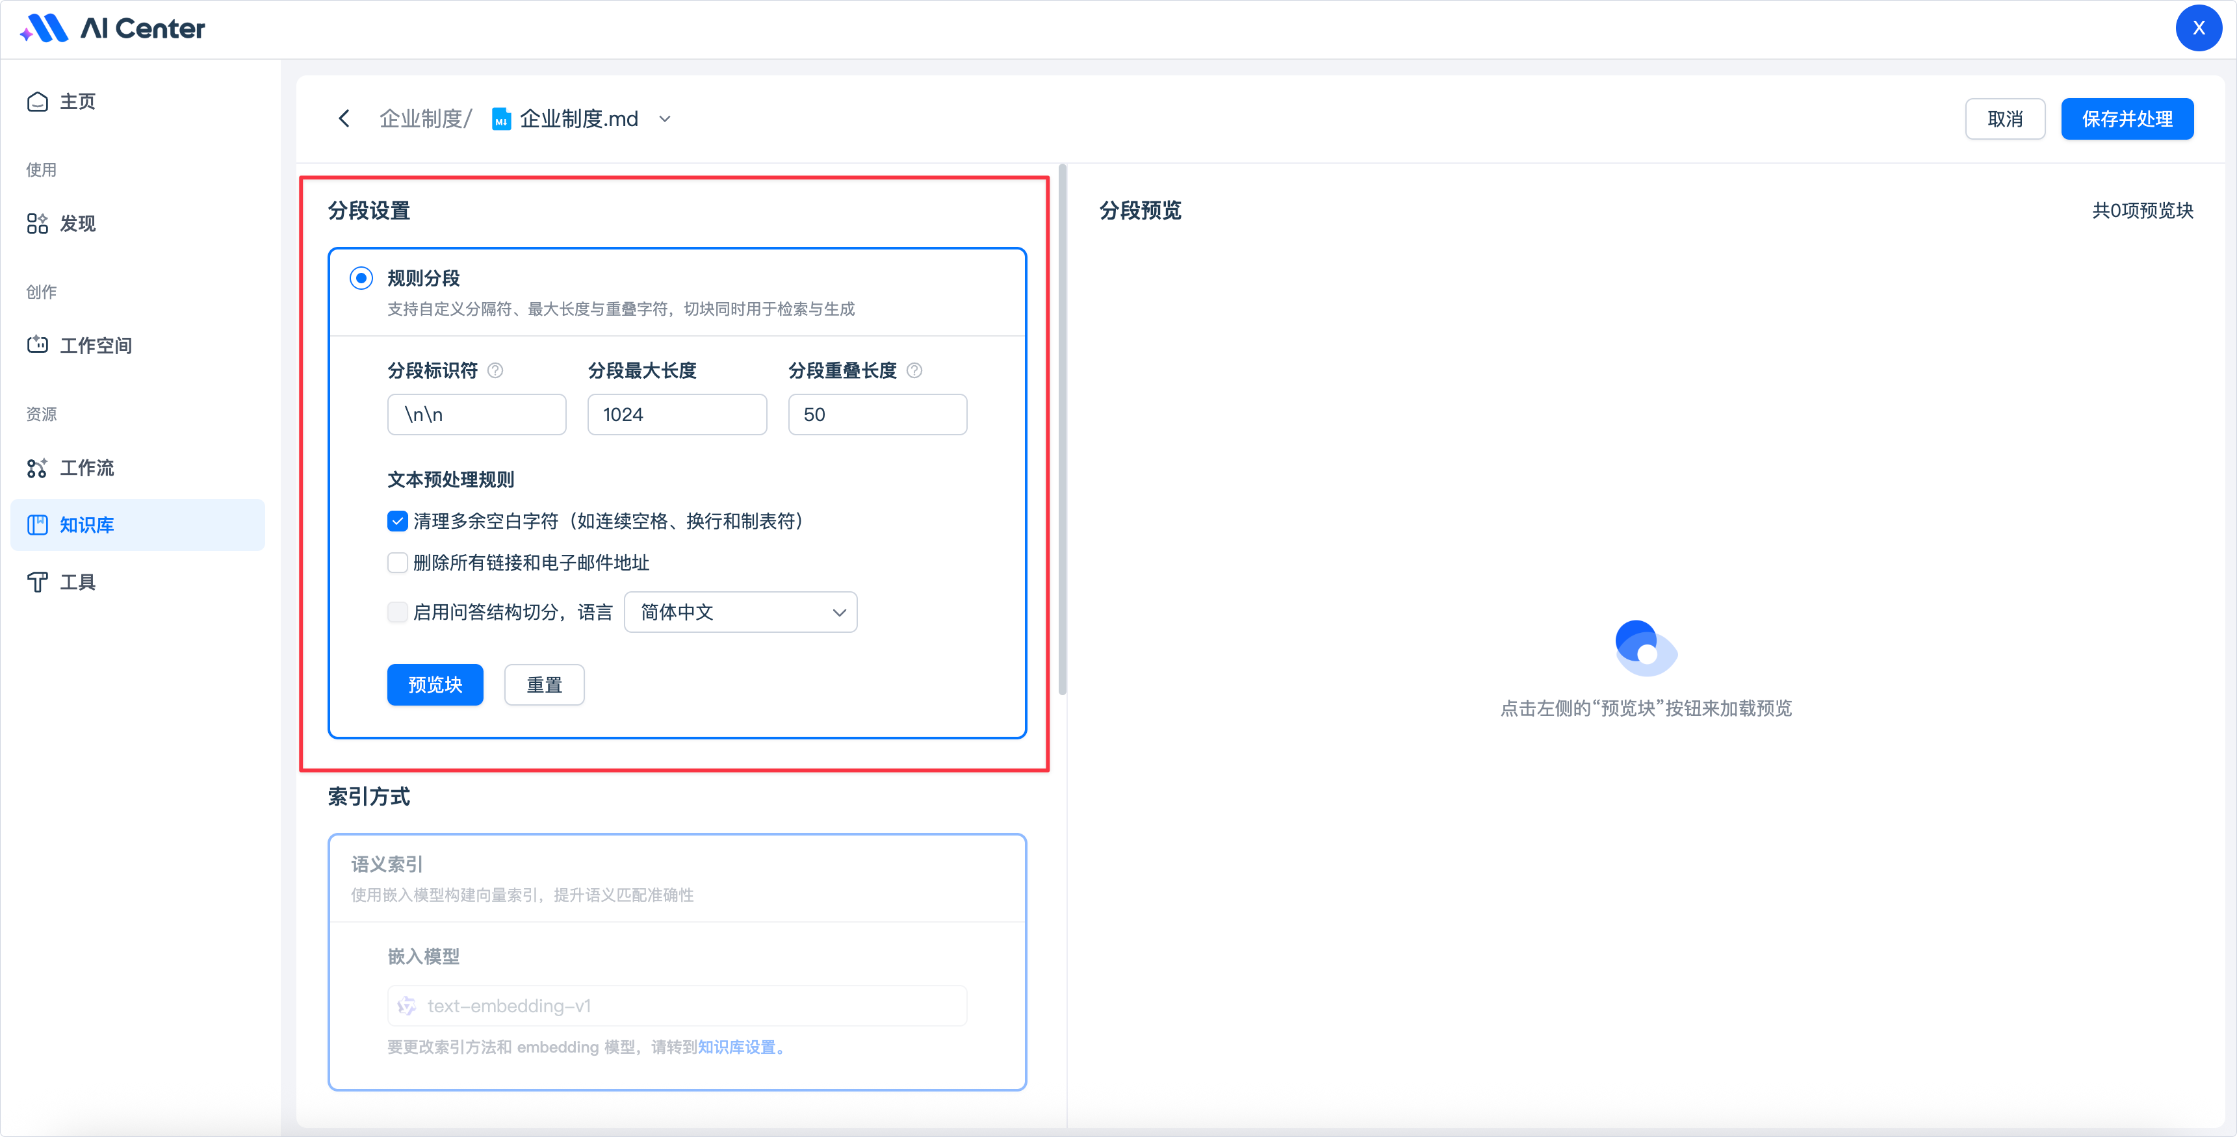Uncheck 清理多余空白字符 checkbox
The image size is (2237, 1137).
point(398,521)
